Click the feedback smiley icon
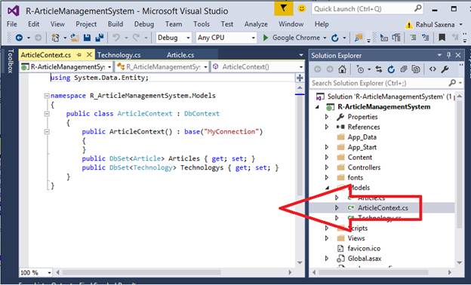 301,9
